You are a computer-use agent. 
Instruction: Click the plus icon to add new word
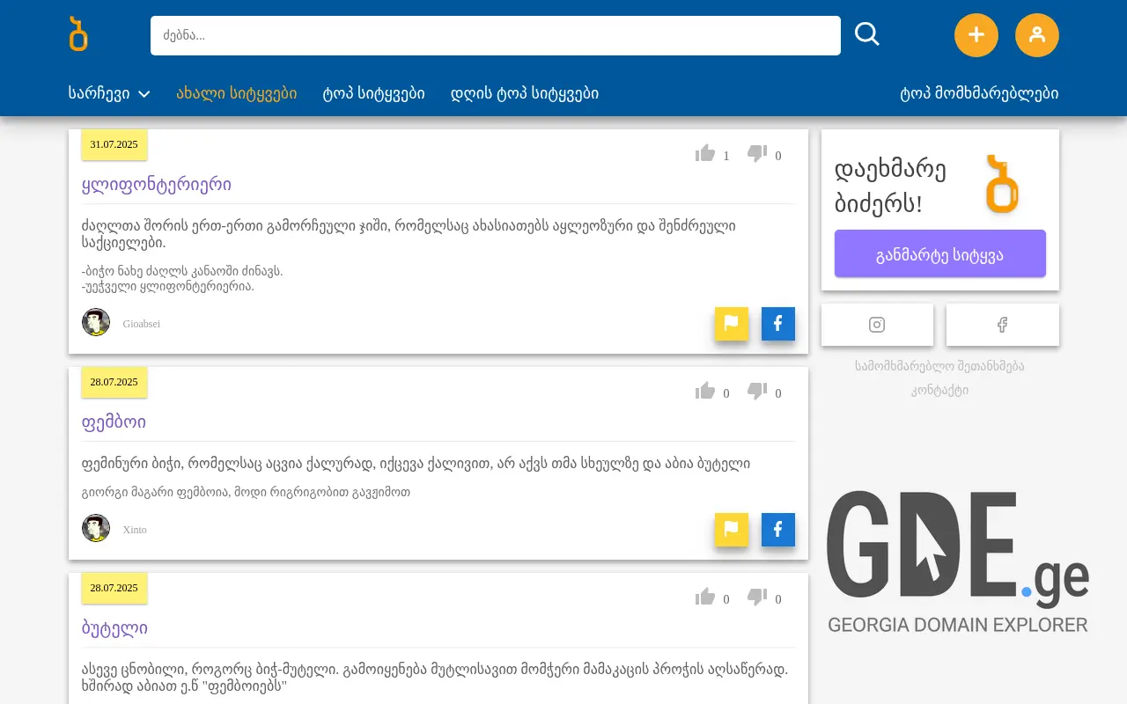pyautogui.click(x=976, y=35)
